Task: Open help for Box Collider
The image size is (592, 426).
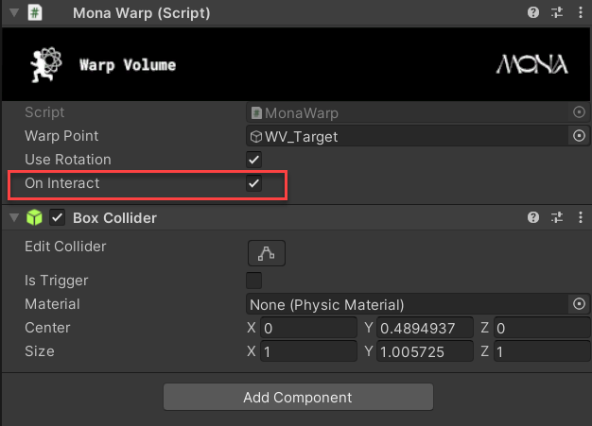Action: coord(535,217)
